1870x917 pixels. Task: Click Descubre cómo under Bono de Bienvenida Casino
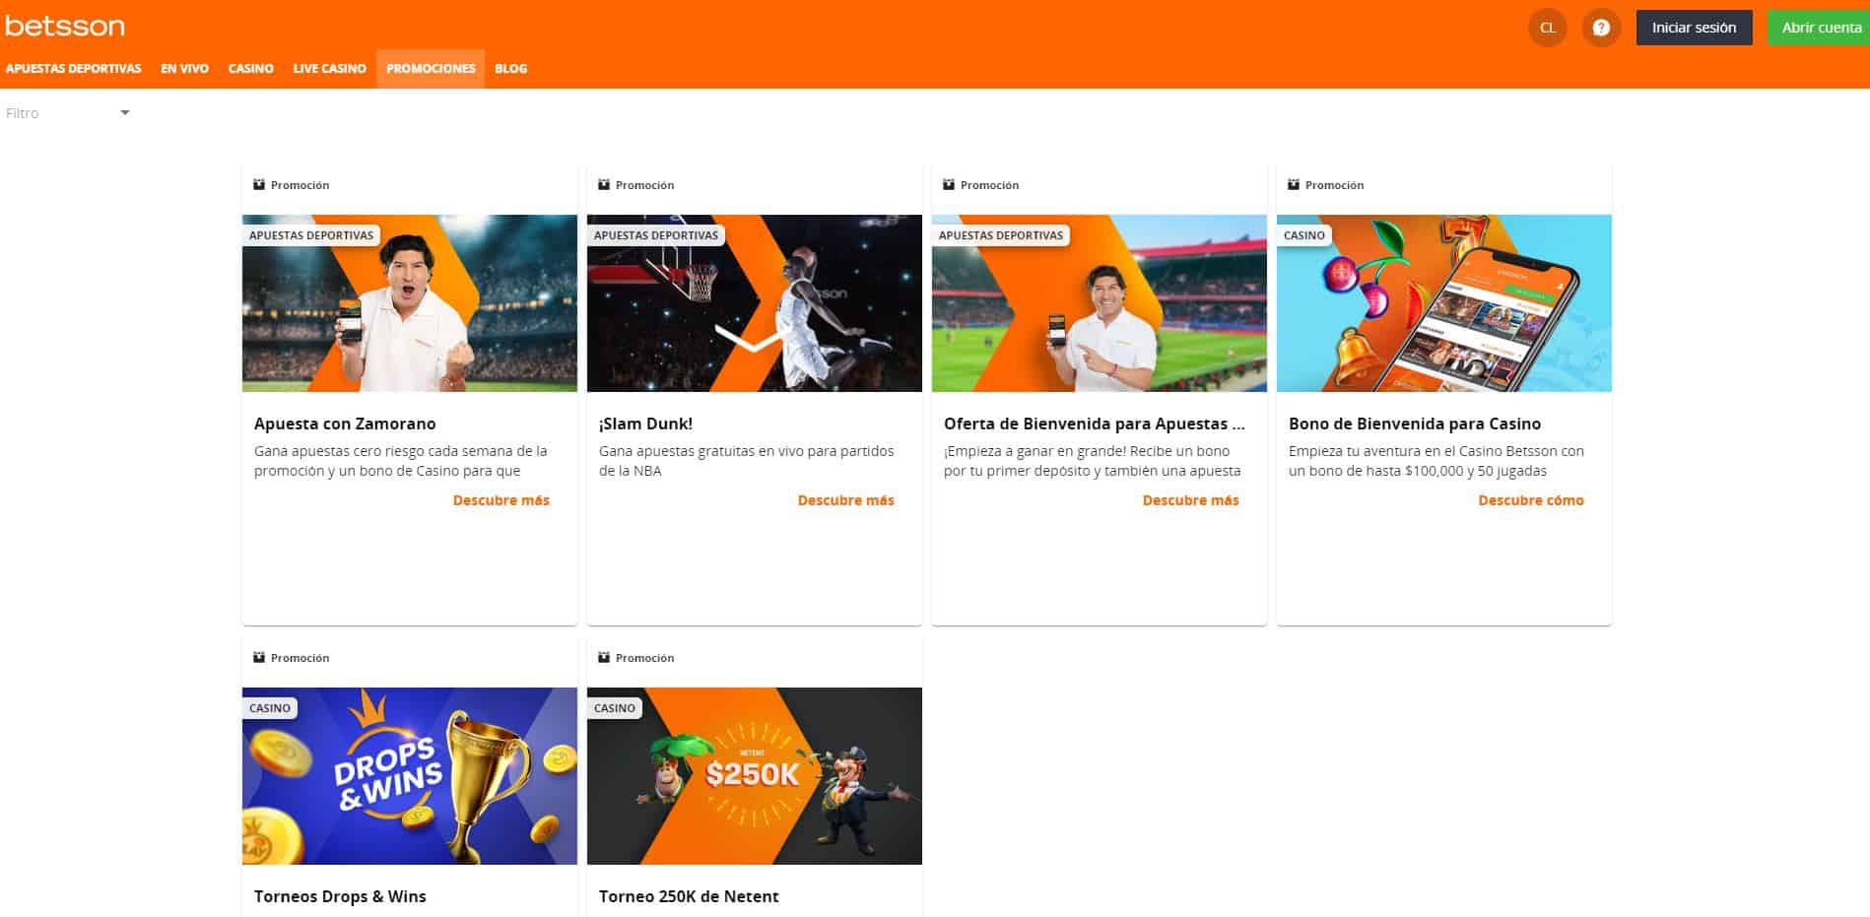tap(1531, 500)
